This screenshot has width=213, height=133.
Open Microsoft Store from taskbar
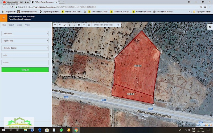coord(47,130)
